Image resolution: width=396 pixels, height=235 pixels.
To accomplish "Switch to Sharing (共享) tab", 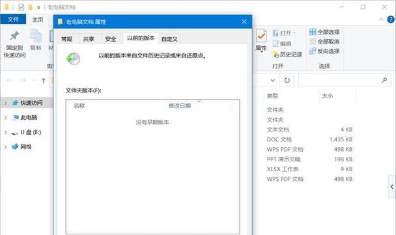I will point(89,39).
